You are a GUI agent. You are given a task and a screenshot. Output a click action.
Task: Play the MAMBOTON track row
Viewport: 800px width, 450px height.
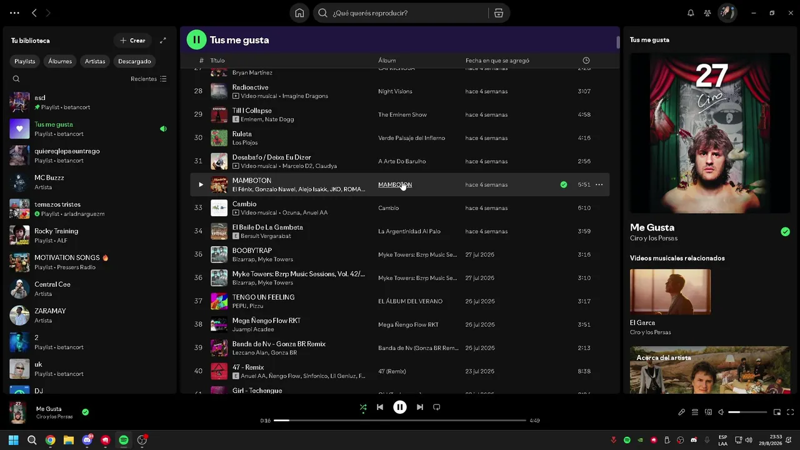(x=201, y=184)
